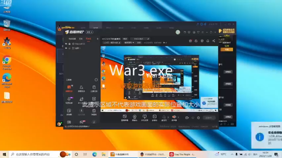Open the calendar-like tool in third toolbox row

pyautogui.click(x=94, y=112)
